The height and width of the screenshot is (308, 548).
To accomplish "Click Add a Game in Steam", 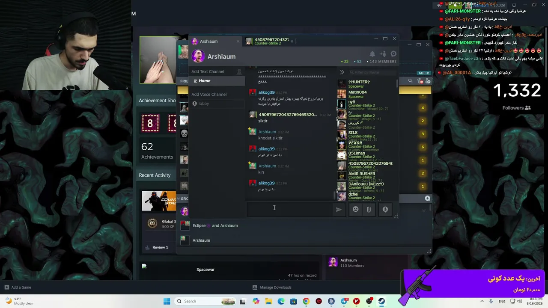I will click(18, 287).
